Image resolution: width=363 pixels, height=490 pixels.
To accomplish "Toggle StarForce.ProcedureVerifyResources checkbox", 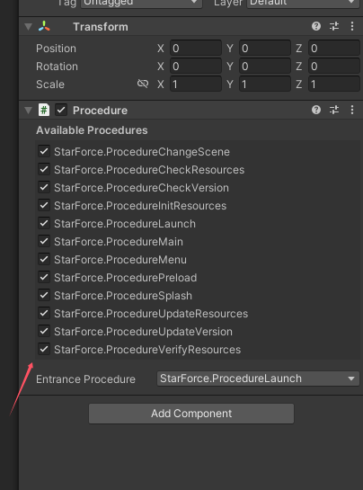I will point(44,349).
